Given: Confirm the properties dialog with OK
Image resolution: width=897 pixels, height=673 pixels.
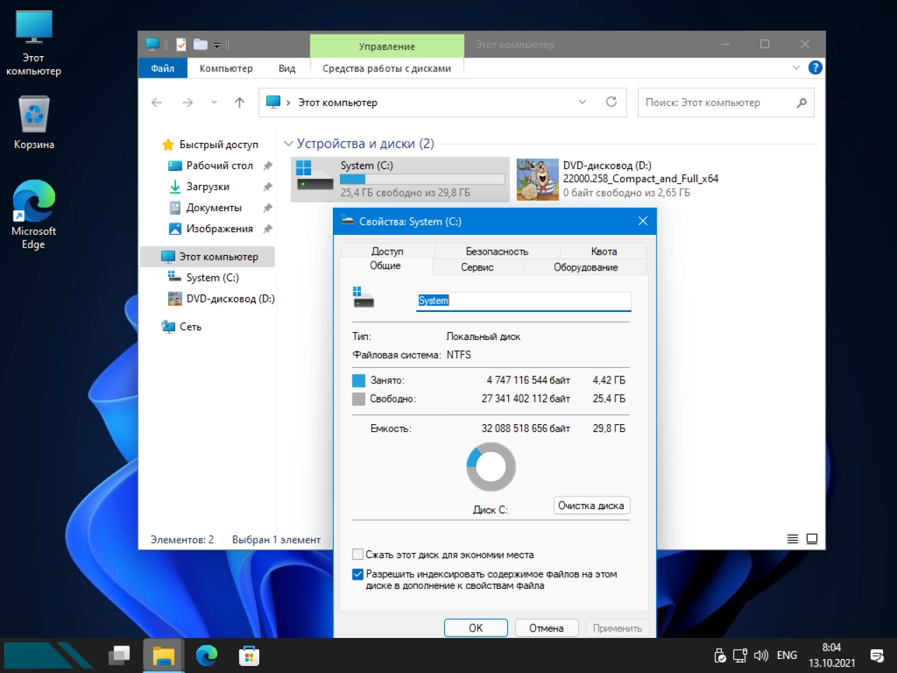Looking at the screenshot, I should click(476, 628).
